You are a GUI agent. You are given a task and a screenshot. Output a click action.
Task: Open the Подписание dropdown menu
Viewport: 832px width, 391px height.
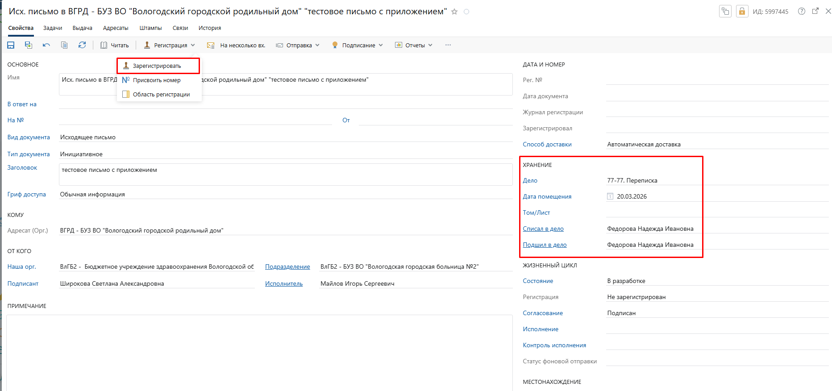358,45
